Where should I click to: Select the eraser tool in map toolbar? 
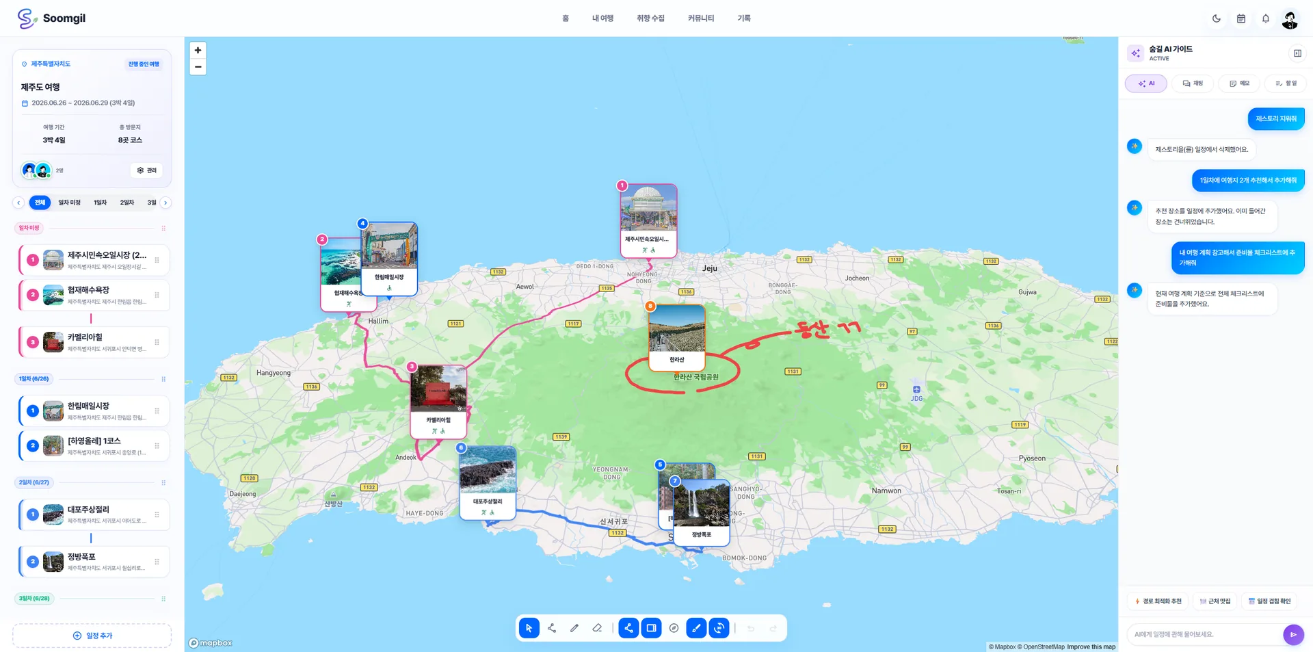coord(597,628)
